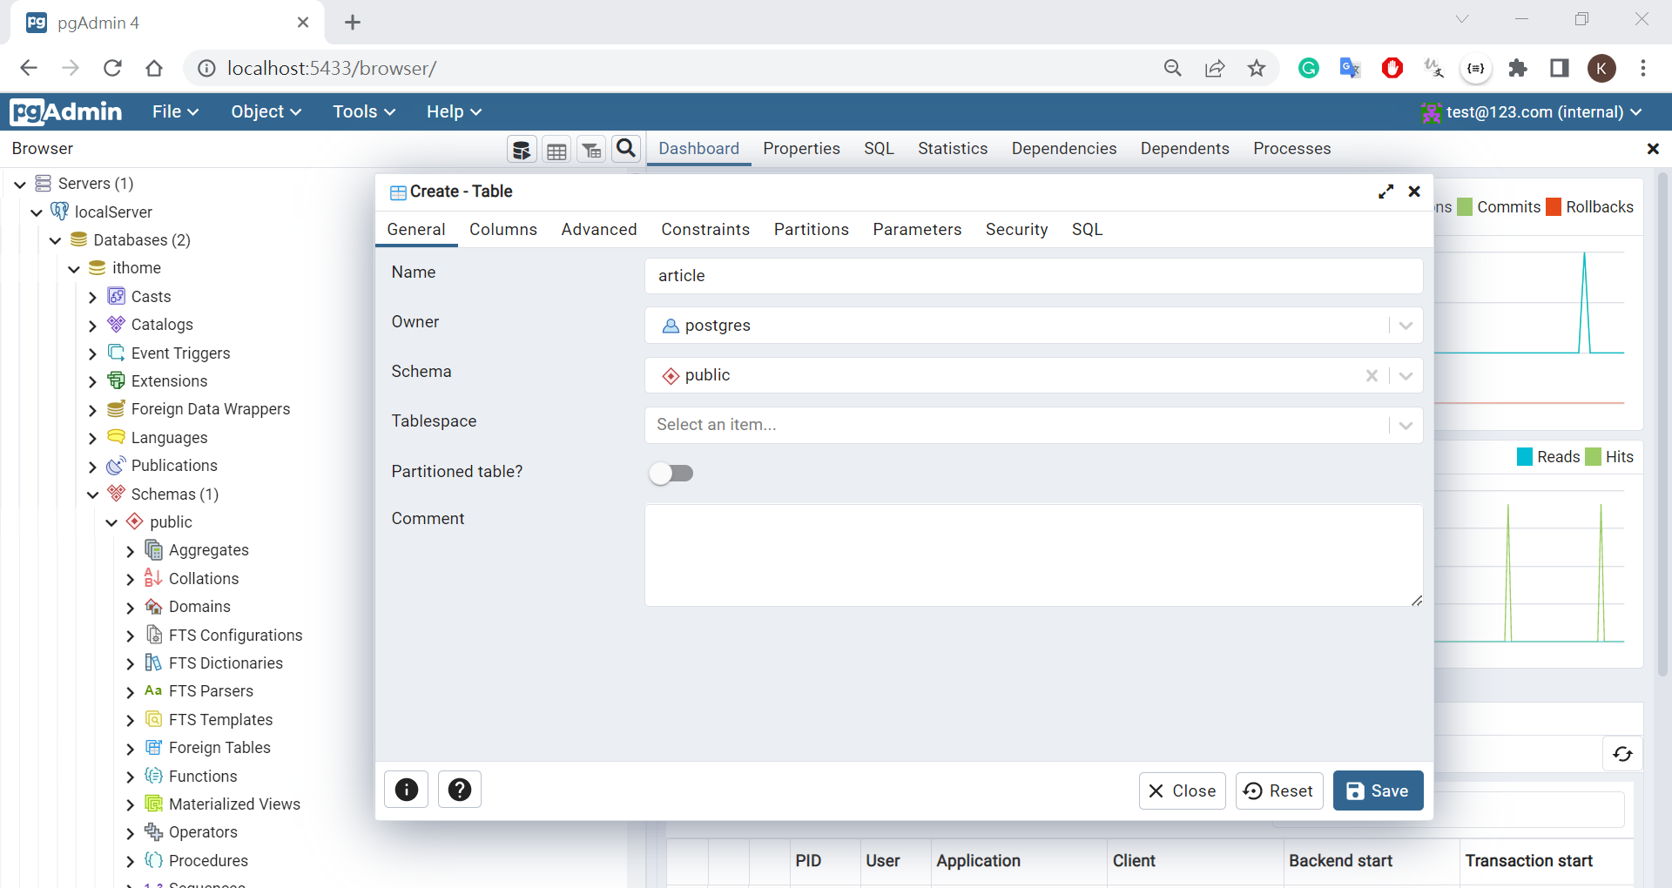Screen dimensions: 1672x888
Task: Click the SQL help info icon button
Action: pos(407,790)
